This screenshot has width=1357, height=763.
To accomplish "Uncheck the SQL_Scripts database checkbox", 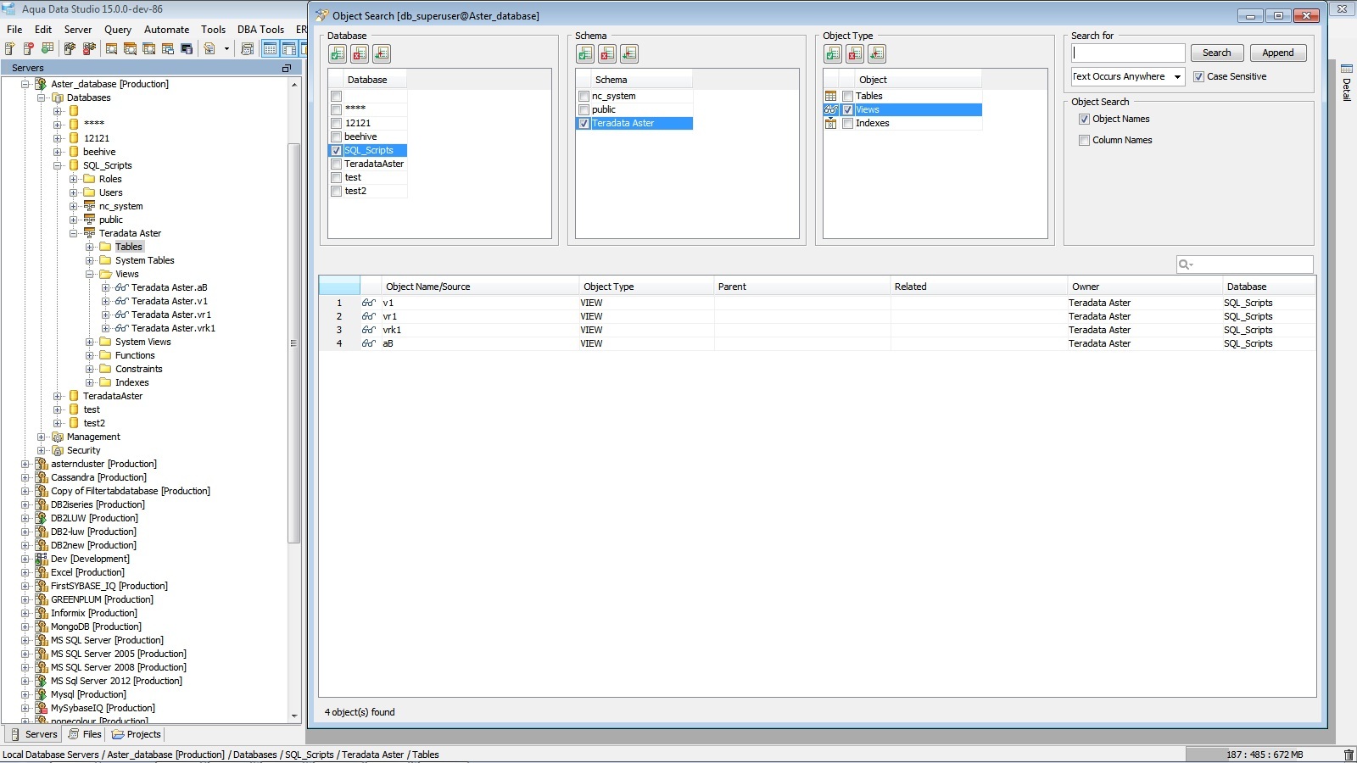I will click(x=337, y=150).
